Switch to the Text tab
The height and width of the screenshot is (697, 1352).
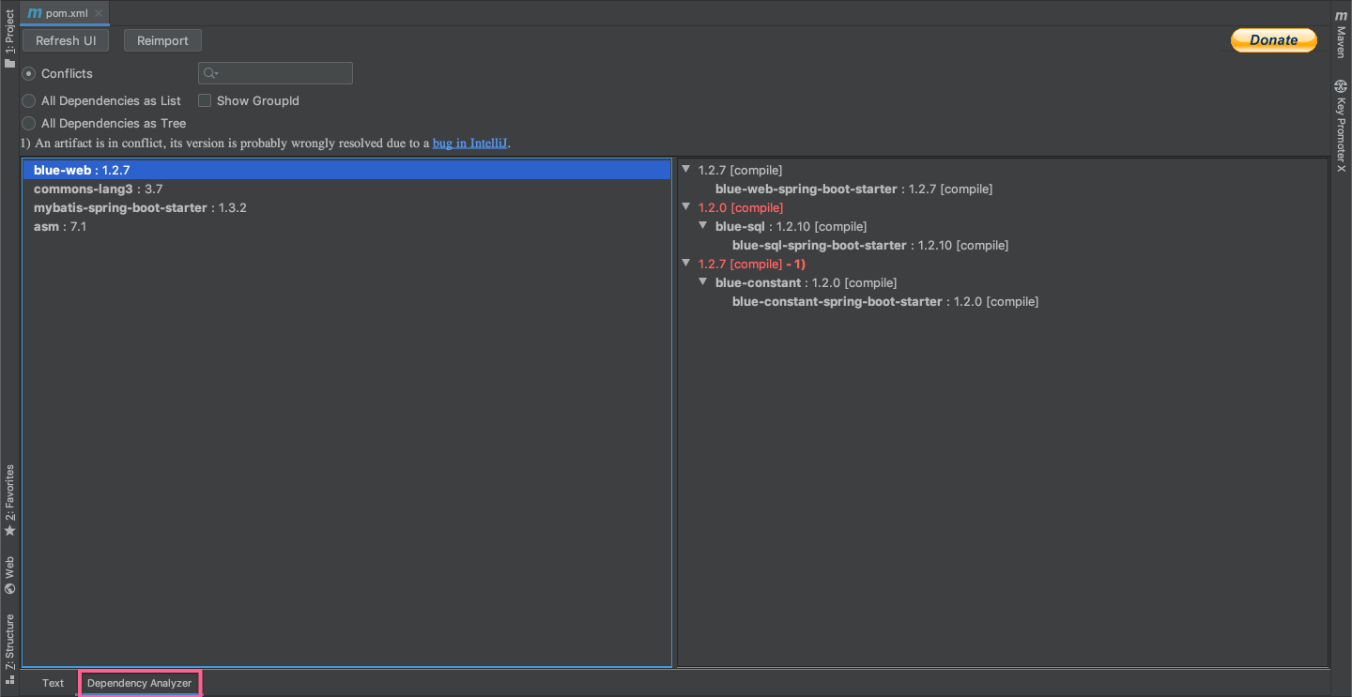point(53,682)
